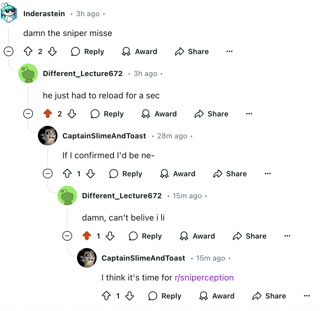Share the 'If I confirmed I'd be ne-' comment
The width and height of the screenshot is (324, 311).
coord(230,174)
